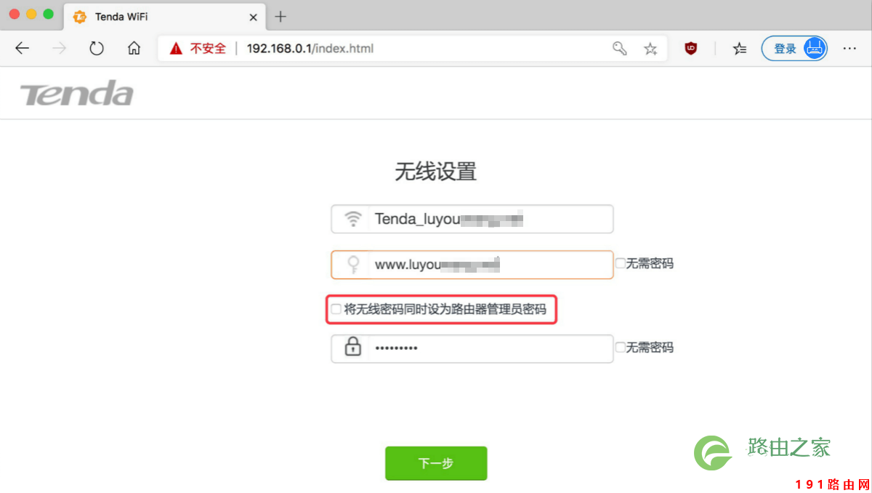The width and height of the screenshot is (872, 493).
Task: Reload the page with the refresh icon
Action: (97, 49)
